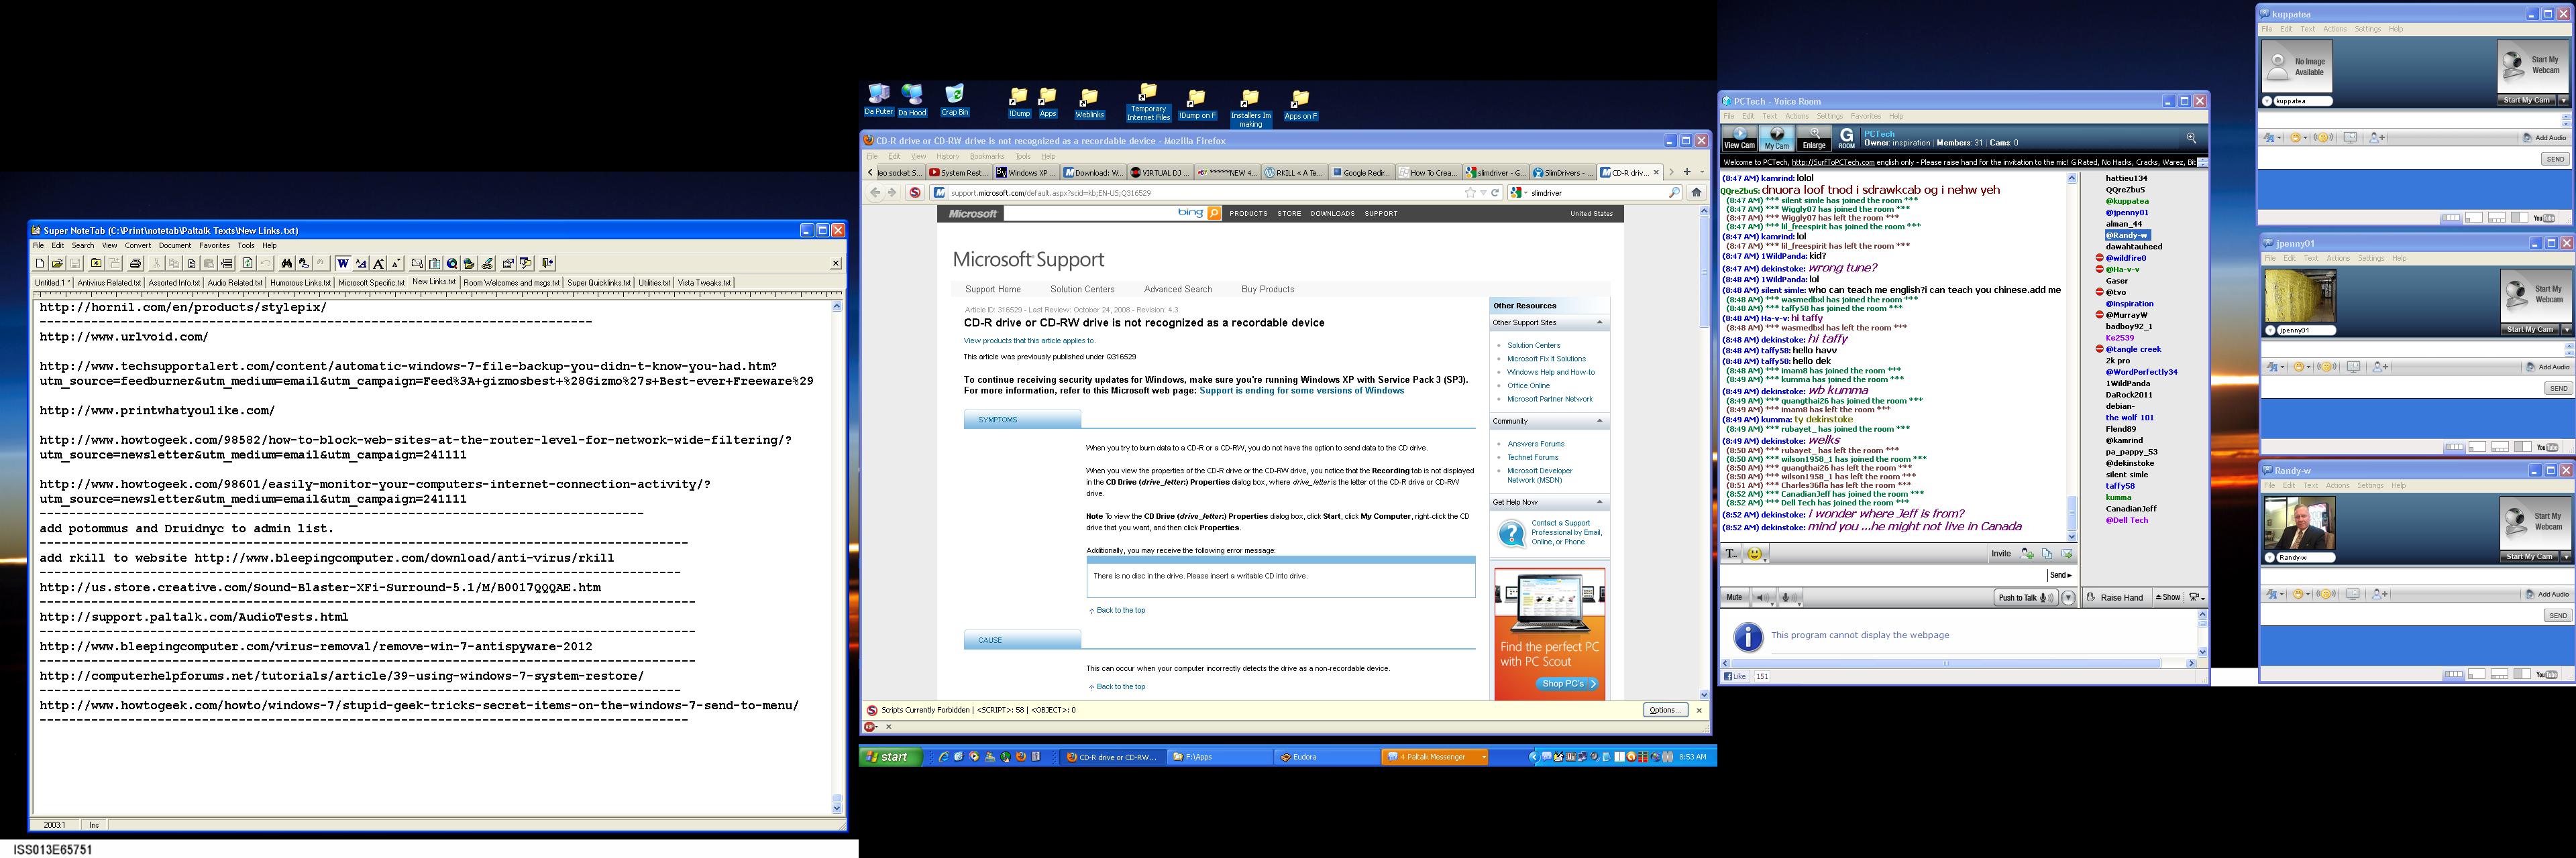The image size is (2576, 858).
Task: Open Solution Centers link on Microsoft Support
Action: (x=1082, y=290)
